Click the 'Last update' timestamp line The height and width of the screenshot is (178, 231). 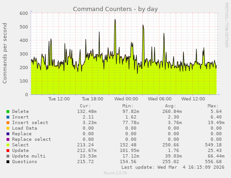point(173,167)
